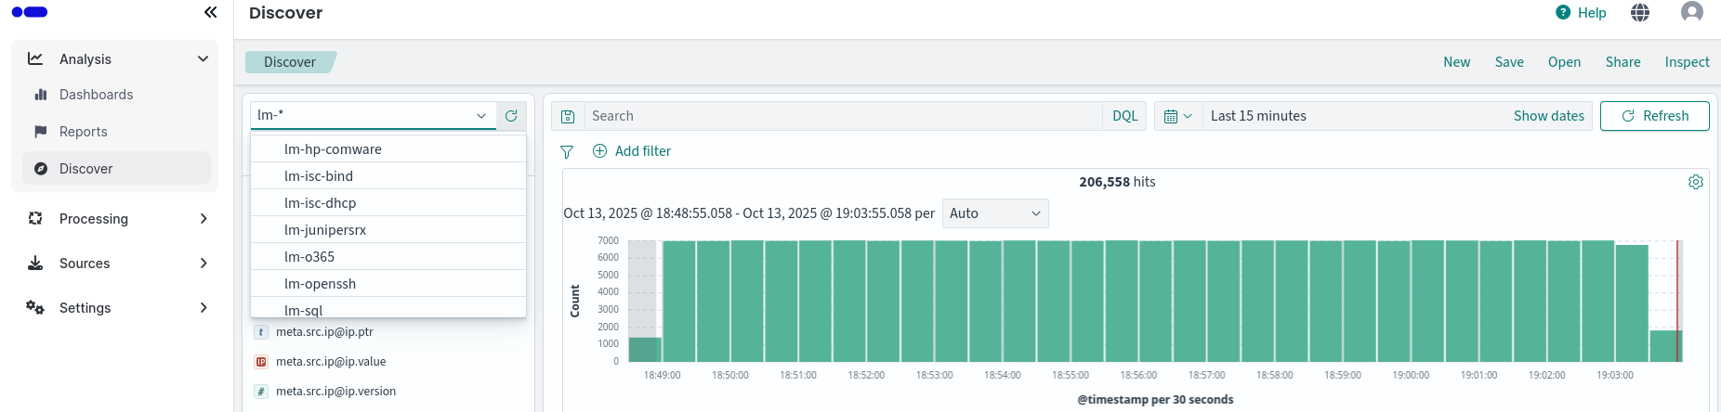Select lm-isc-bind from index list
1721x412 pixels.
319,176
